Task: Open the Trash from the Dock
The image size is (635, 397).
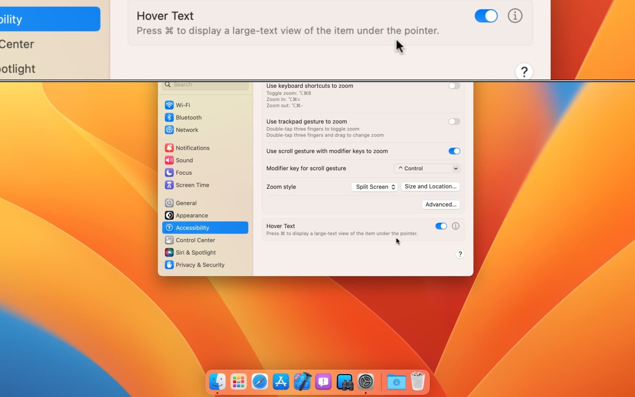Action: 417,382
